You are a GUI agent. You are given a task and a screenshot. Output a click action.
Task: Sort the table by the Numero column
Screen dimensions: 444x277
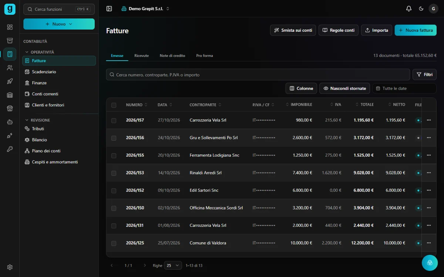(137, 105)
